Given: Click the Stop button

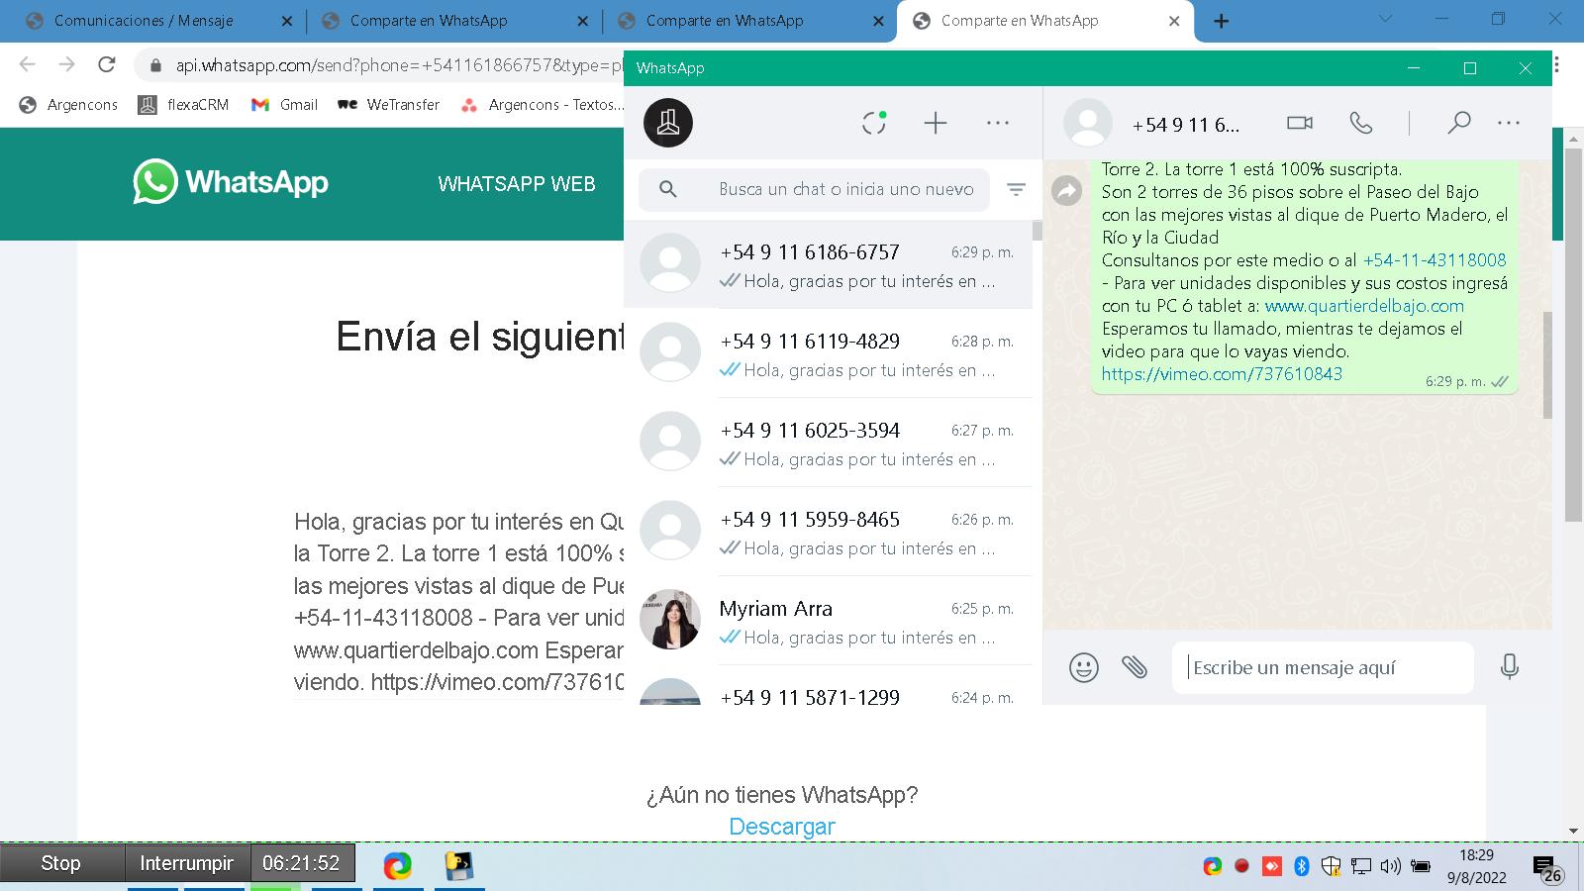Looking at the screenshot, I should [x=61, y=863].
